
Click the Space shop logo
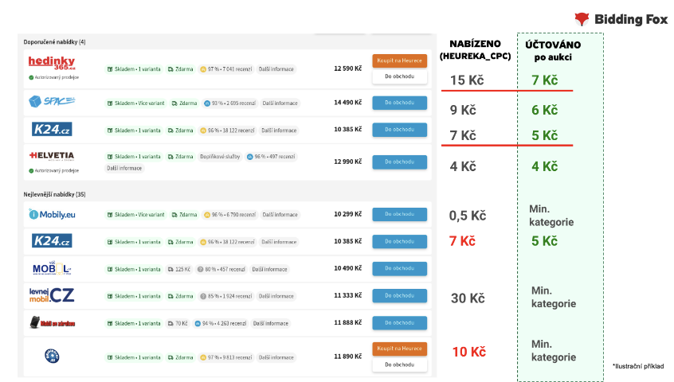(51, 102)
